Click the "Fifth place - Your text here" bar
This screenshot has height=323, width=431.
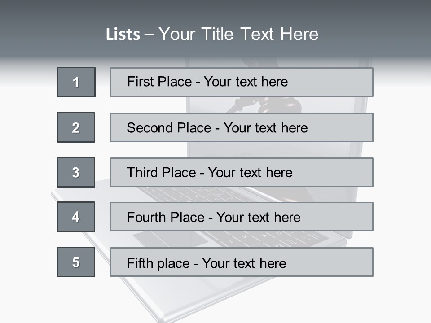[242, 262]
